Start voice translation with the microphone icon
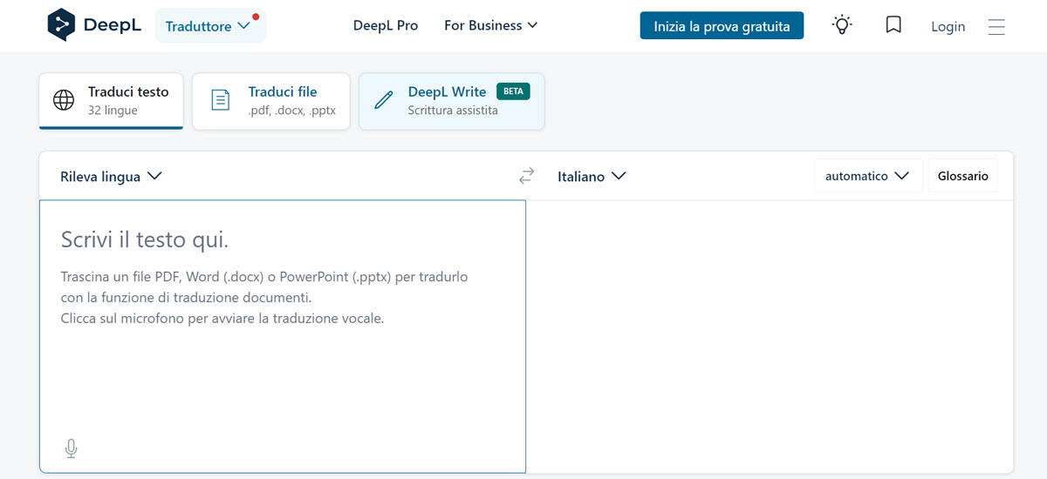The width and height of the screenshot is (1047, 479). pyautogui.click(x=72, y=449)
